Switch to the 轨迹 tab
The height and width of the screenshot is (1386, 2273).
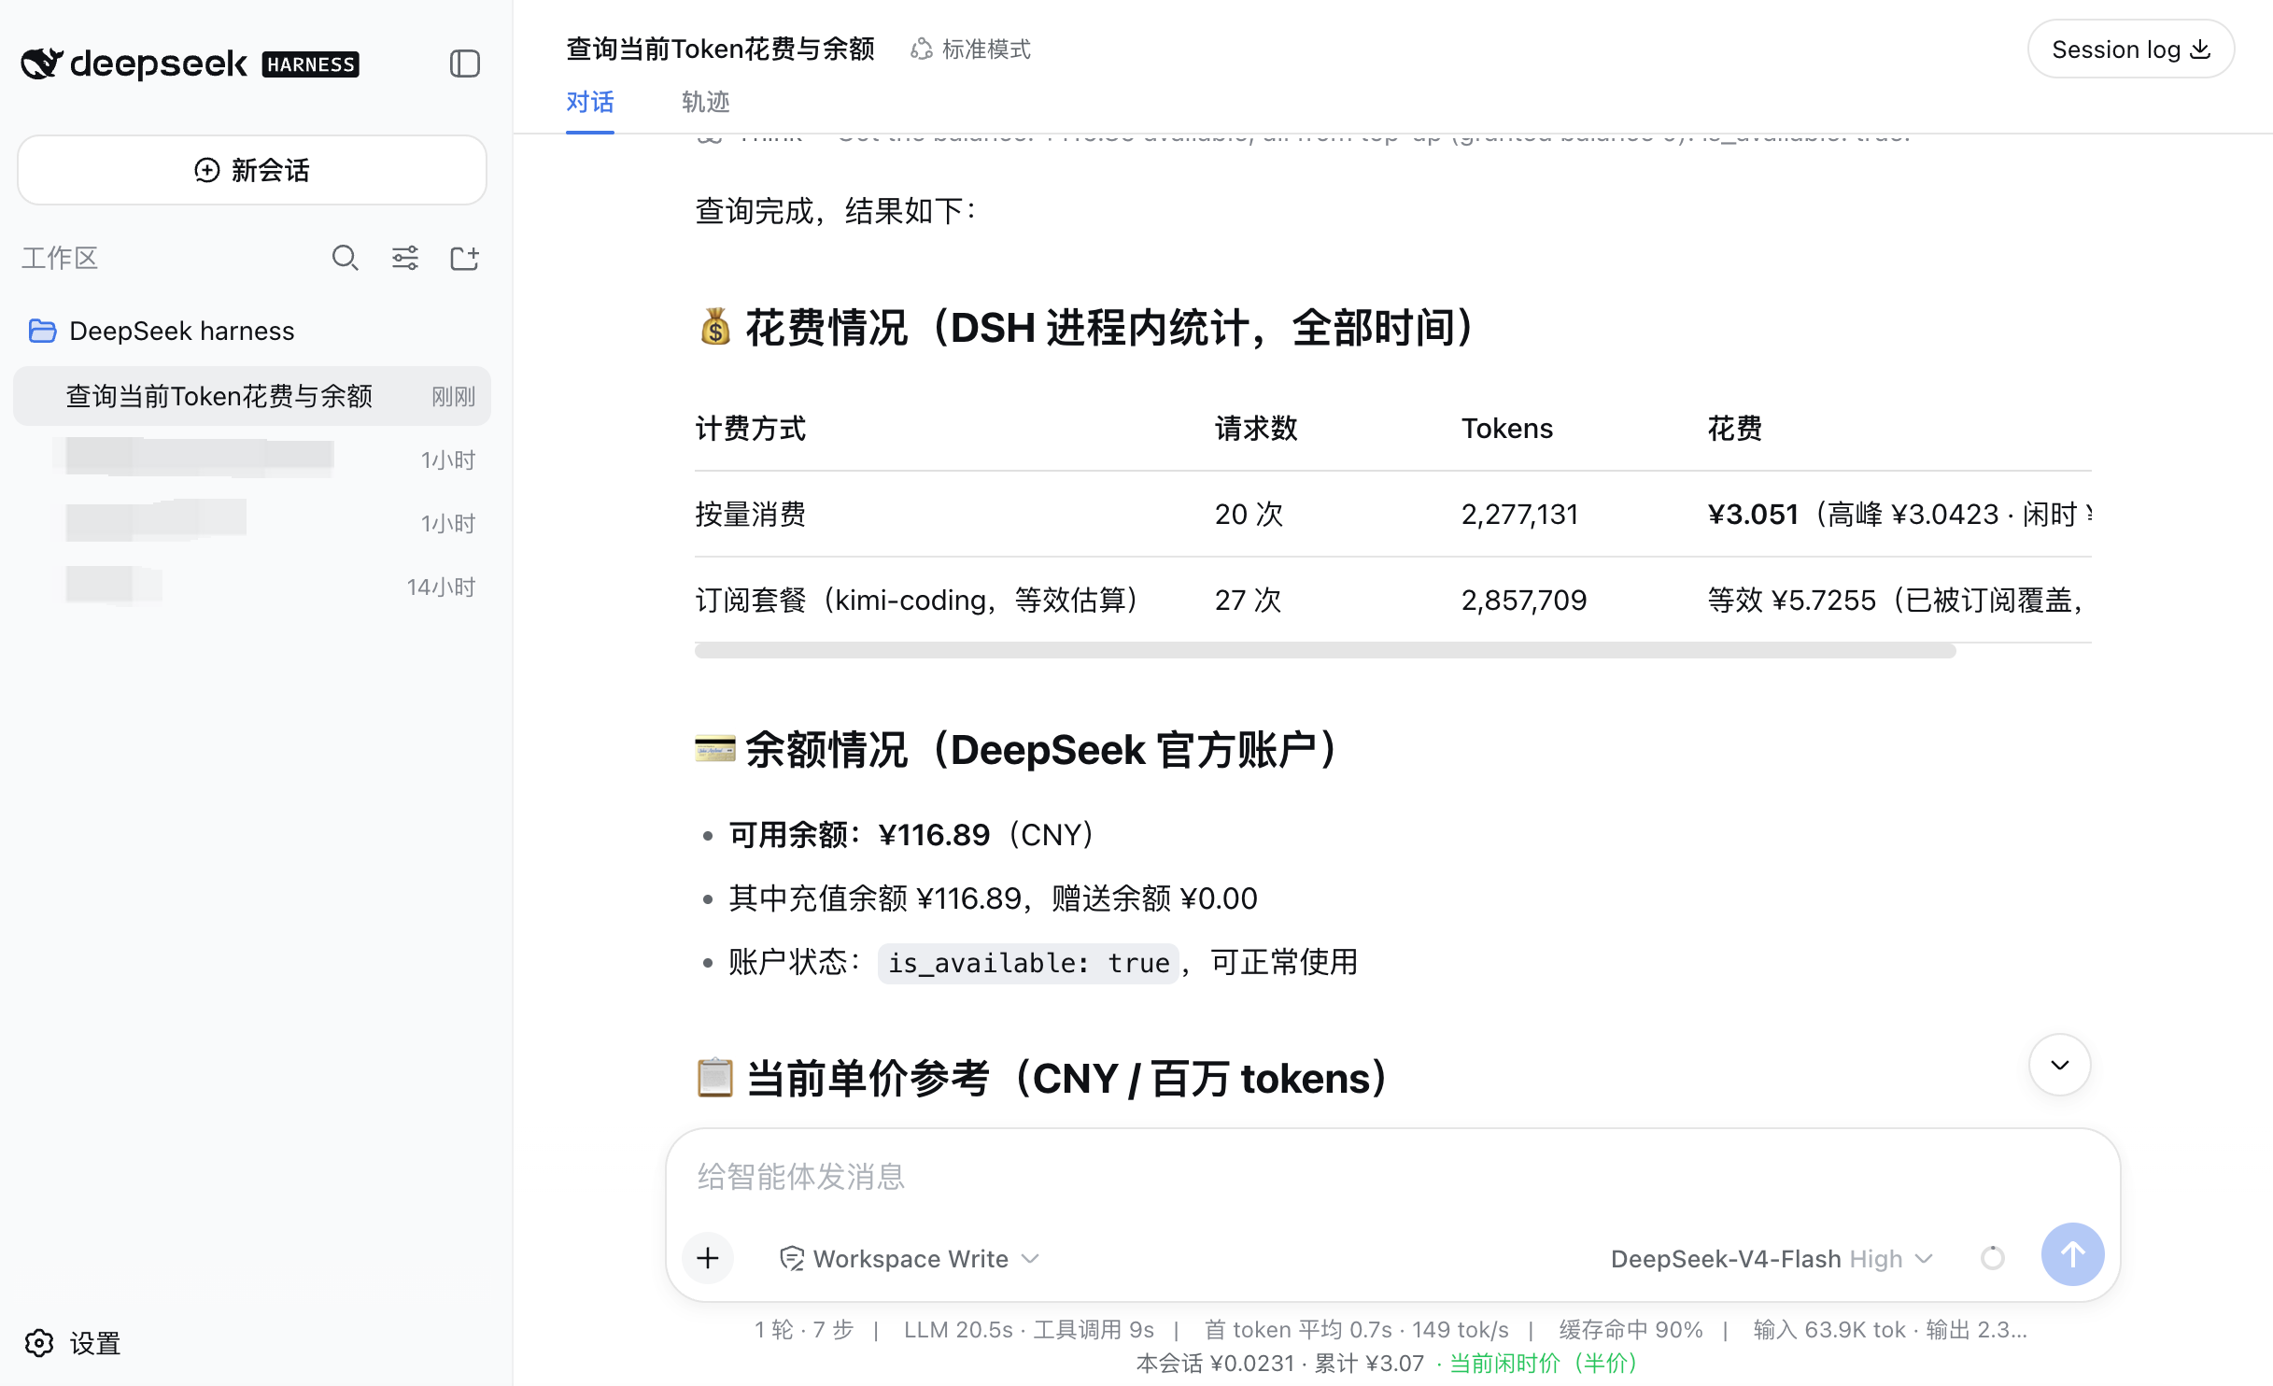coord(706,102)
